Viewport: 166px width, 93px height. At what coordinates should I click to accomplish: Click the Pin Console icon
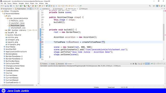point(152,64)
